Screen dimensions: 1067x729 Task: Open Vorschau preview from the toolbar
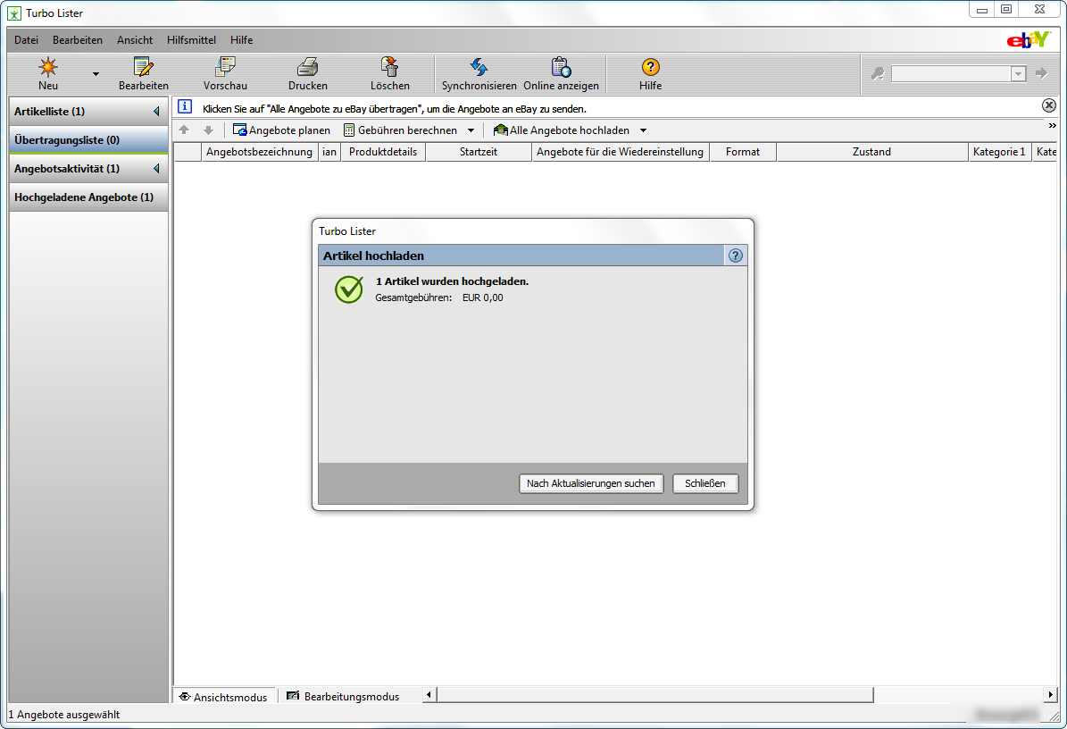pyautogui.click(x=225, y=67)
